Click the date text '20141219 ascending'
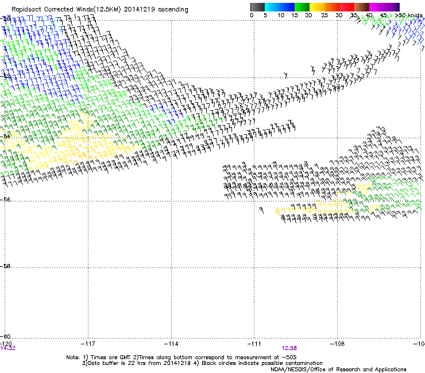This screenshot has width=425, height=373. [x=156, y=10]
